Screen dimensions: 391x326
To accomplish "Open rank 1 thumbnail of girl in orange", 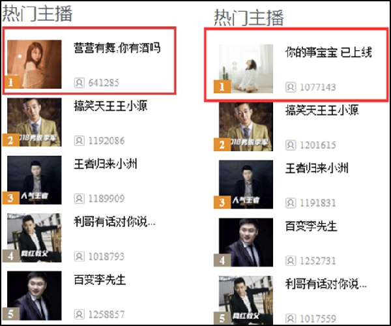I will pos(35,64).
